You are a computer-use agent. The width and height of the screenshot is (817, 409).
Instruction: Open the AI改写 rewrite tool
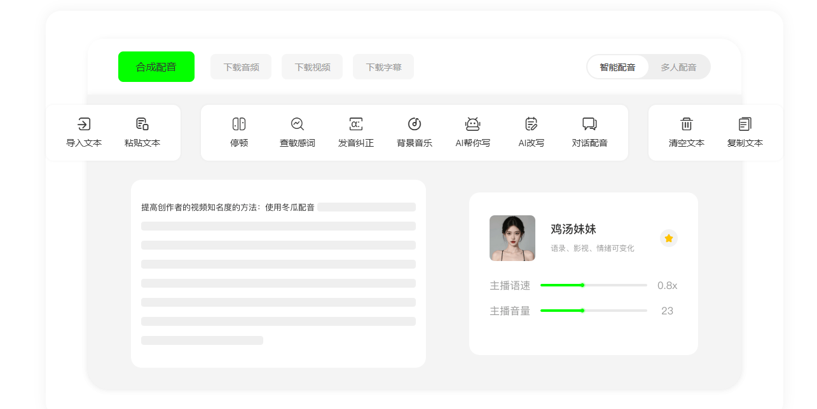pyautogui.click(x=532, y=124)
